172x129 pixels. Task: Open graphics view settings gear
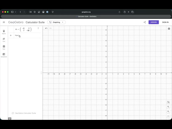[169, 29]
